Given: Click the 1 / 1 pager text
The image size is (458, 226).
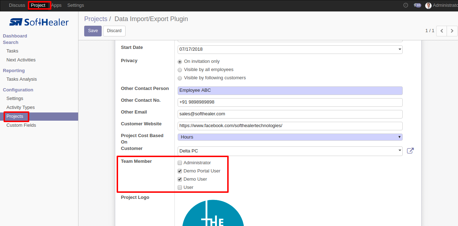Looking at the screenshot, I should [430, 31].
